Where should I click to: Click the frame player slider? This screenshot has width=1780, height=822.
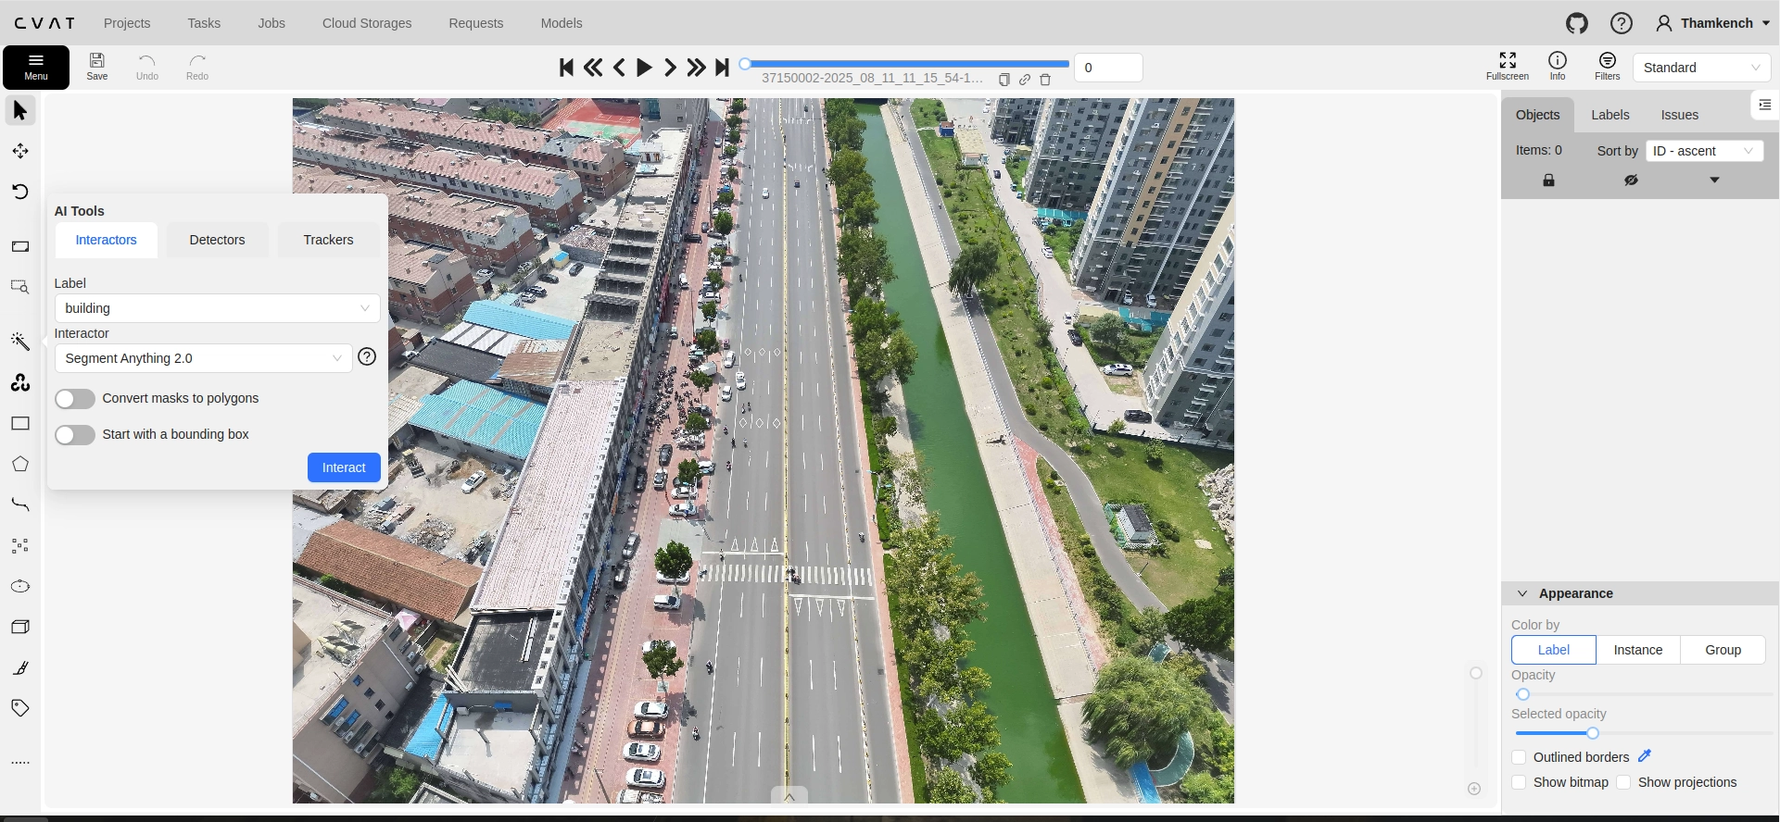click(x=907, y=64)
